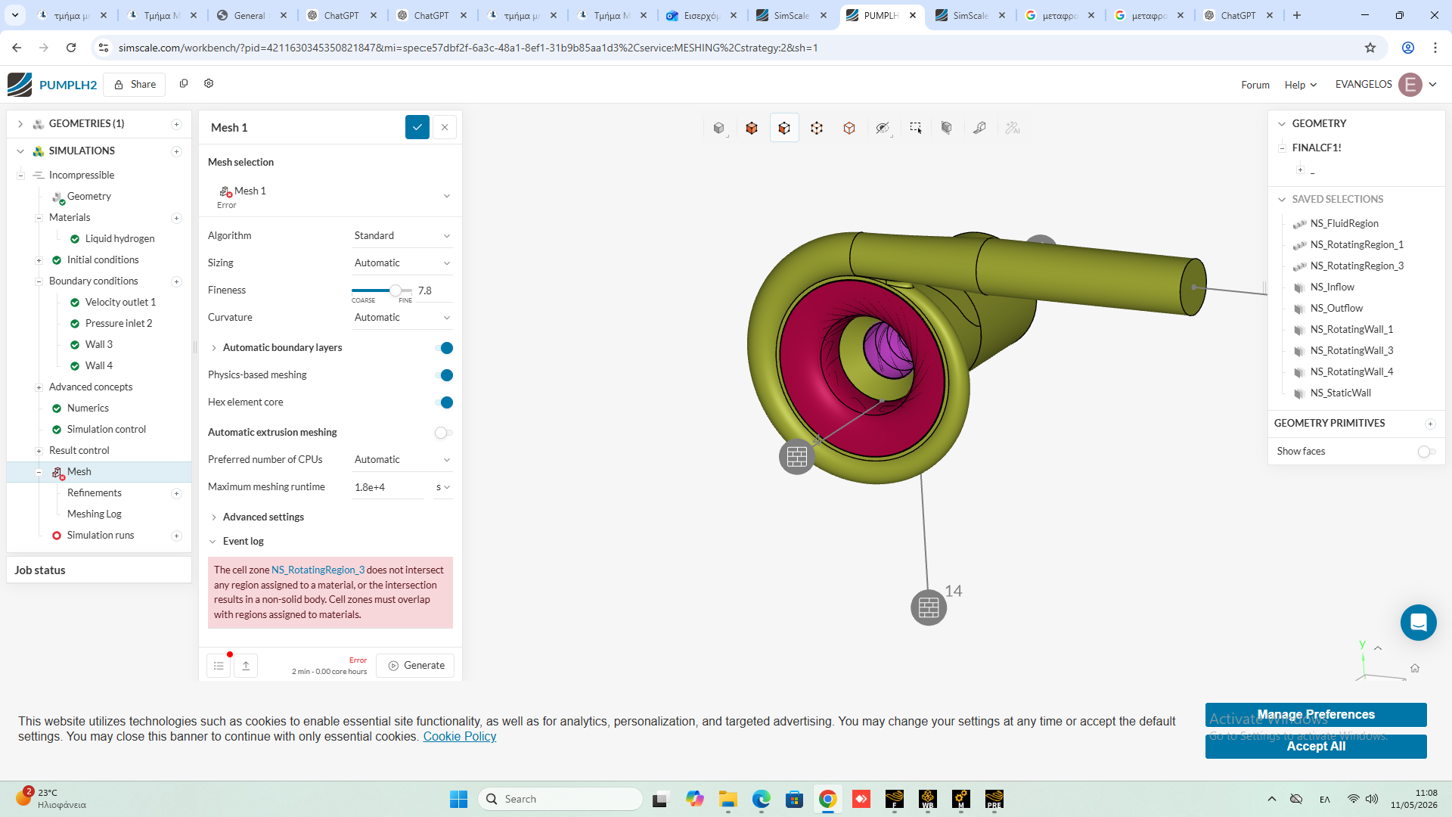Confirm Mesh 1 settings with checkmark
This screenshot has height=817, width=1452.
pyautogui.click(x=417, y=127)
